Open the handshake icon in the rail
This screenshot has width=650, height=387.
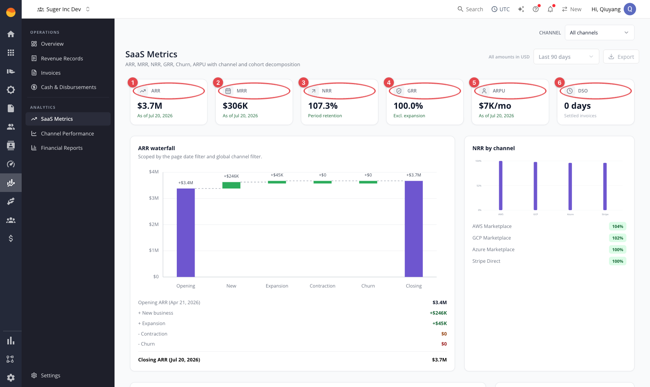tap(11, 201)
